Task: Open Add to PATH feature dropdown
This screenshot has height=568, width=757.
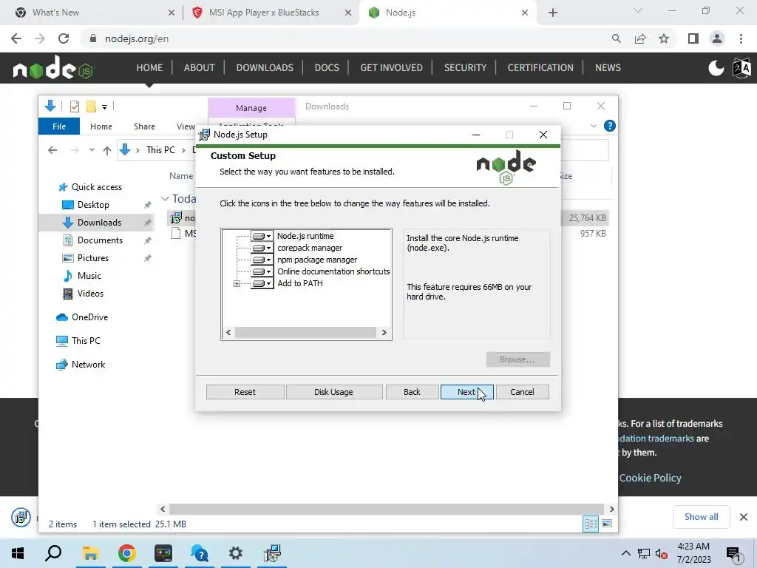Action: pos(262,283)
